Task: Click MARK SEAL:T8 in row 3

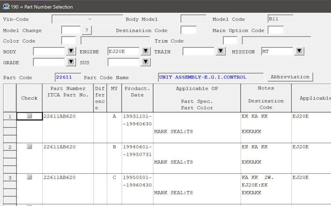Action: pyautogui.click(x=173, y=193)
